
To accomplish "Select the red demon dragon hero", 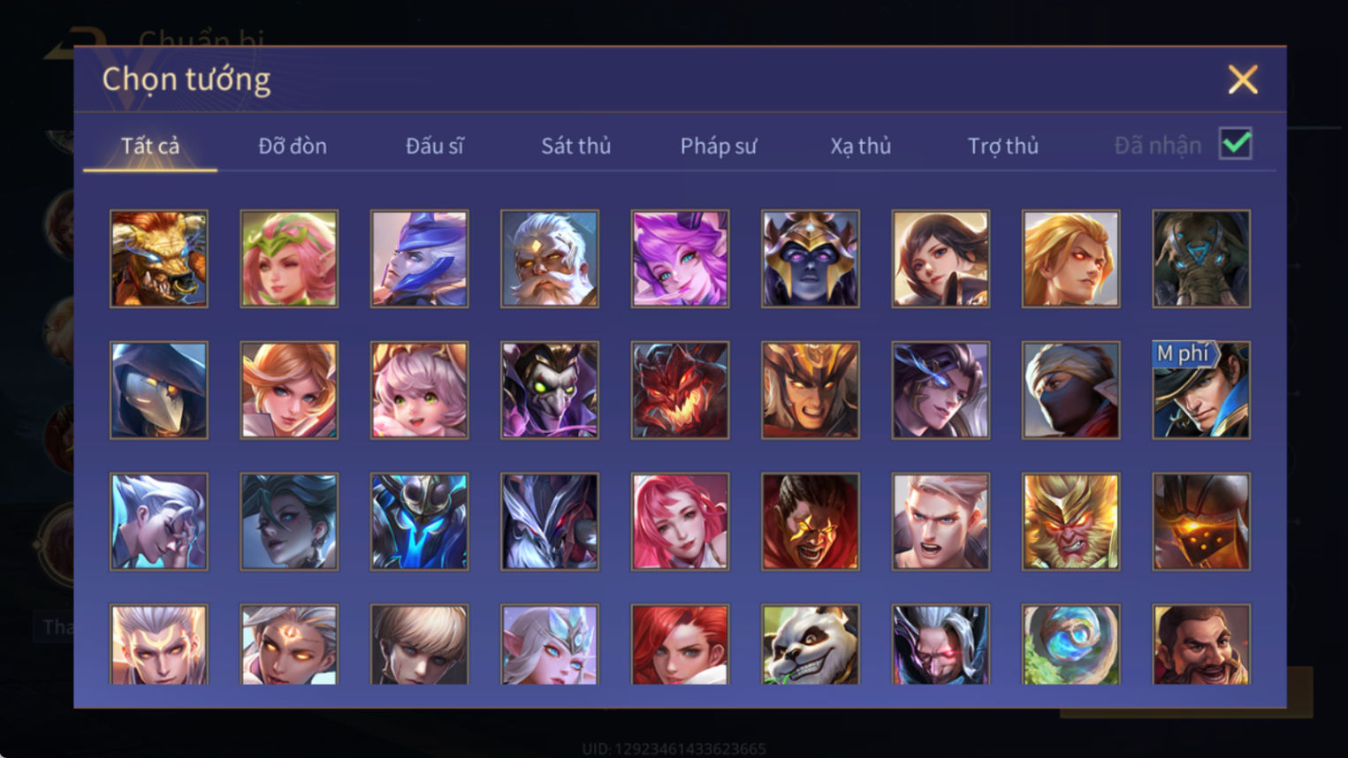I will pyautogui.click(x=680, y=390).
